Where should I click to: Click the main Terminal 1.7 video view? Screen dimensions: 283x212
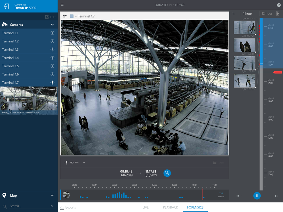tap(145, 87)
